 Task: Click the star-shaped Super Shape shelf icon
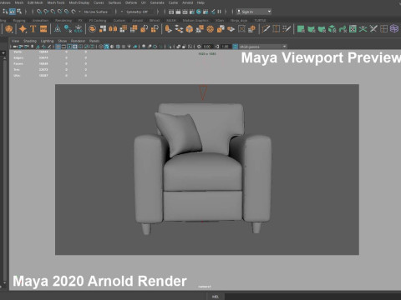23,29
